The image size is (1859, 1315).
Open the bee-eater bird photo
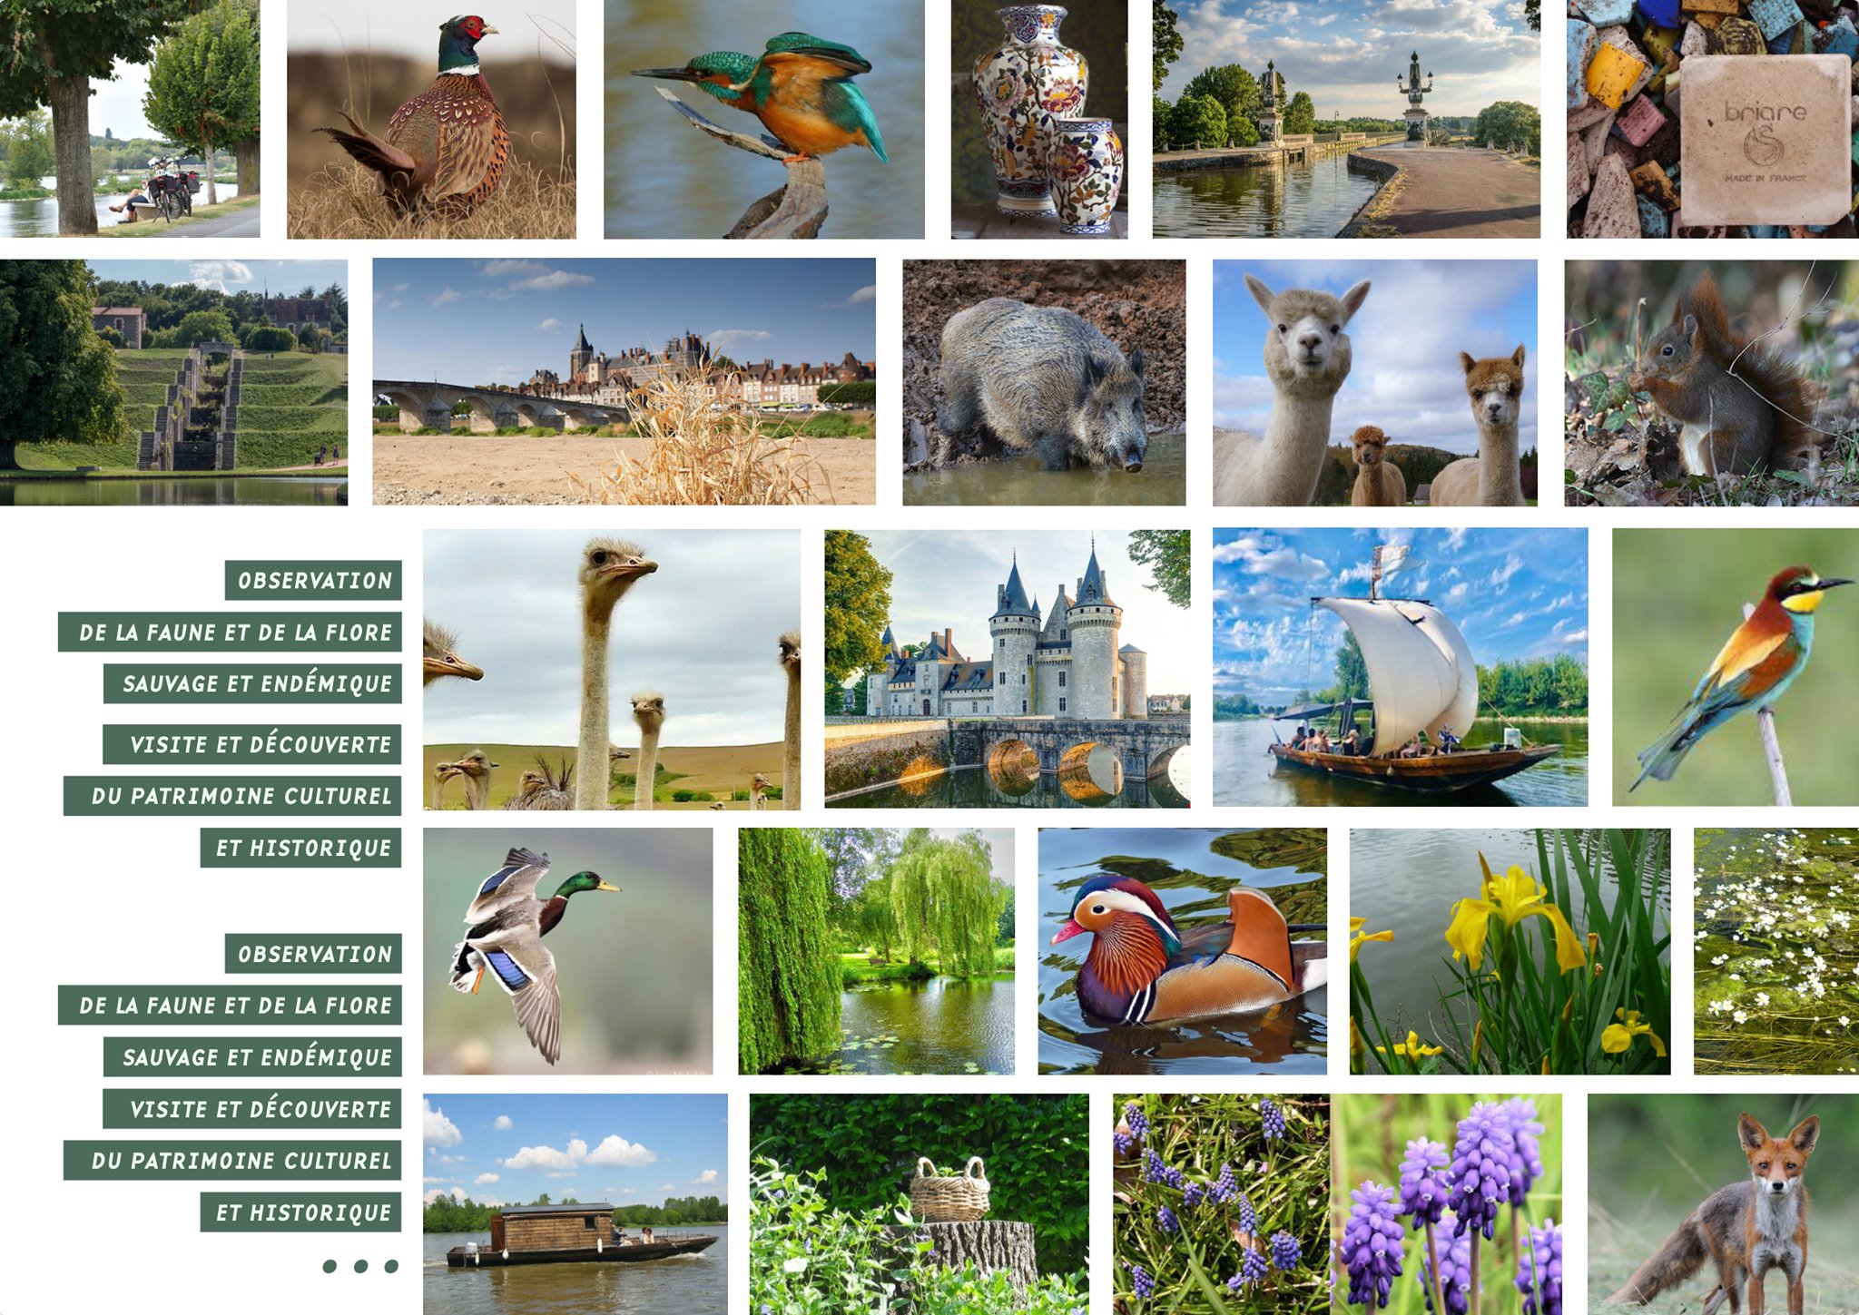[1735, 667]
